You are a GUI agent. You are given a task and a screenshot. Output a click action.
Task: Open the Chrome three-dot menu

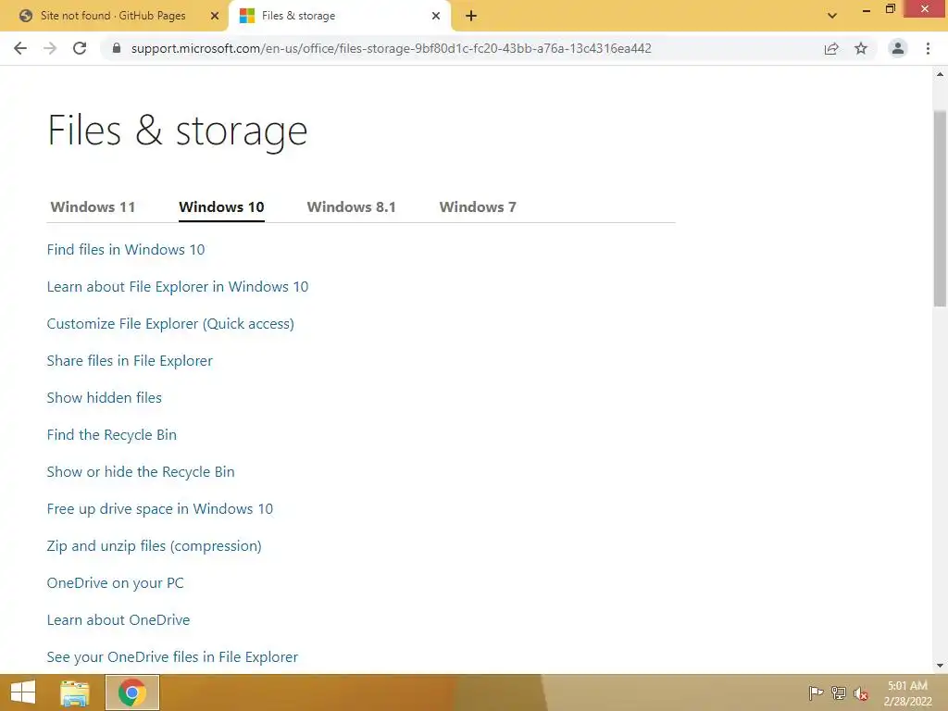click(x=928, y=48)
